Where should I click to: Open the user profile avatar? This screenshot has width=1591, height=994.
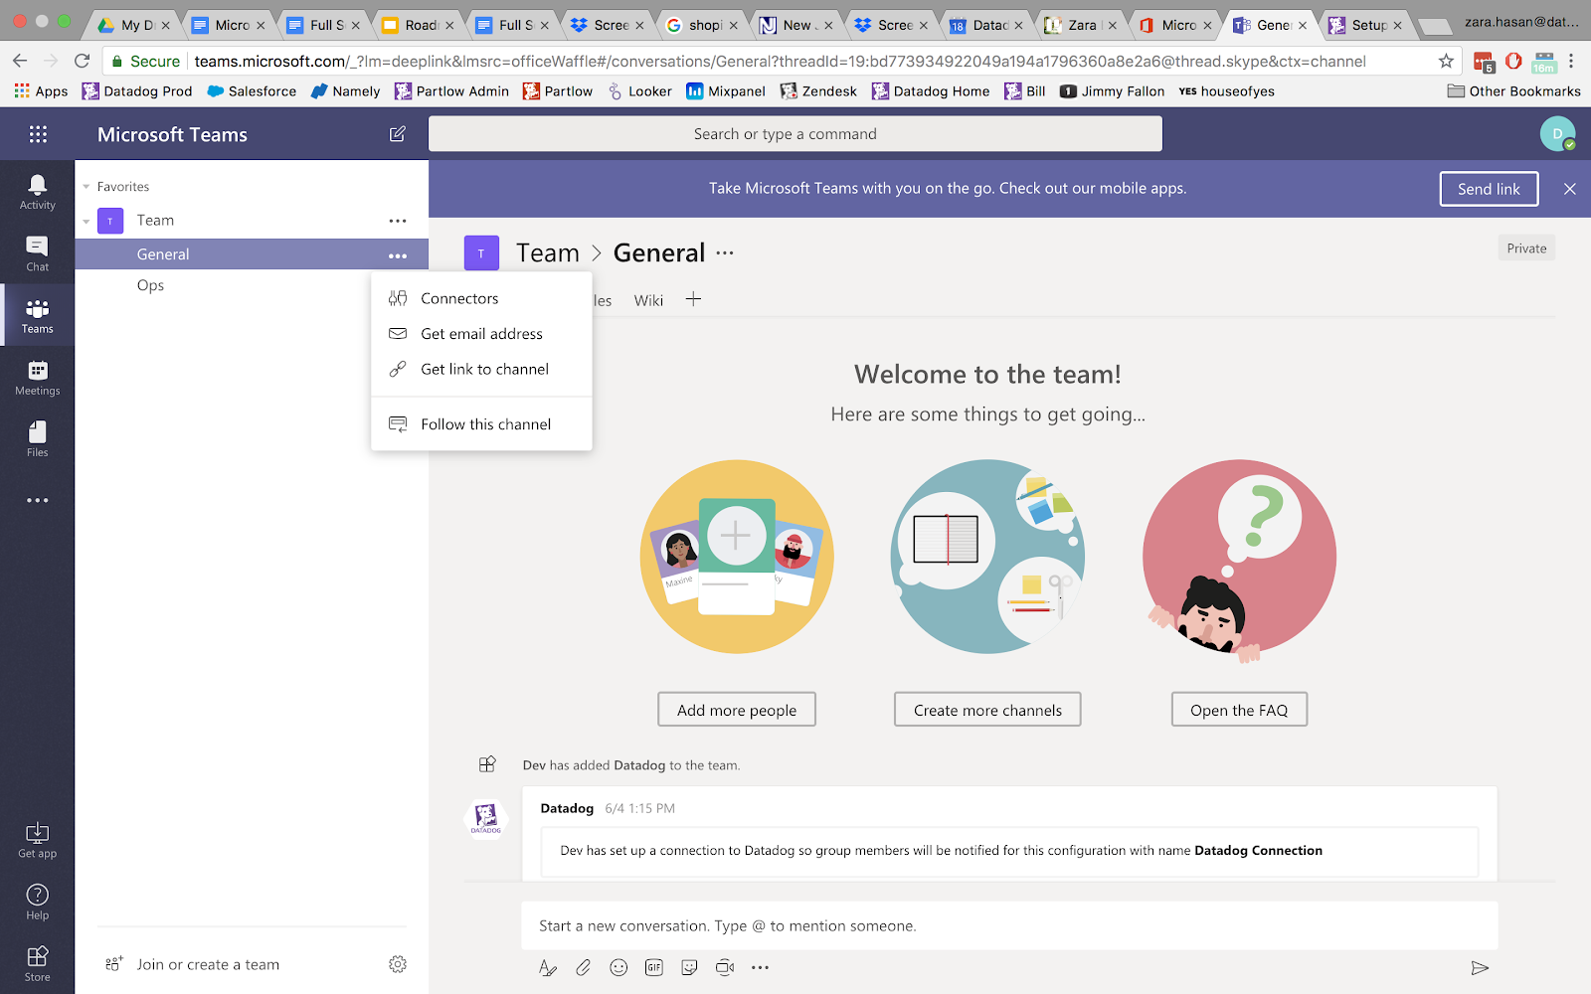1557,133
